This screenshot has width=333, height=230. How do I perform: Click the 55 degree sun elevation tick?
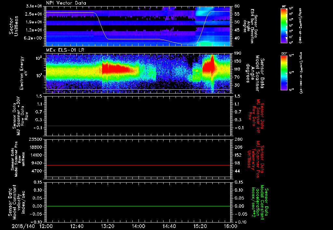[237, 14]
